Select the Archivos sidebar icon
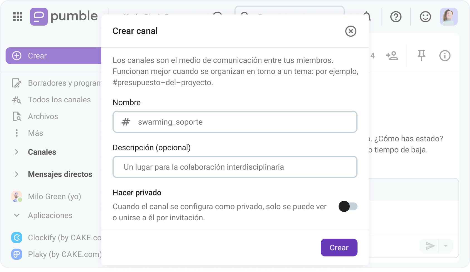 click(x=17, y=116)
